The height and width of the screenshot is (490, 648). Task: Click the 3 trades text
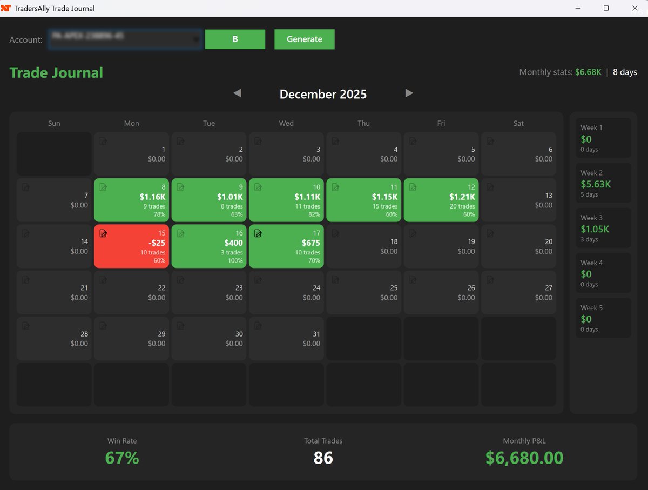coord(232,252)
